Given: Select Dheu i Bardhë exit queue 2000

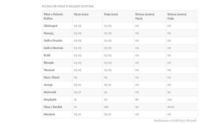Looking at the screenshot, I should 171,107.
